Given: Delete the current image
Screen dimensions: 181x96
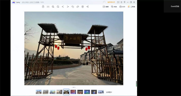Looking at the screenshot, I should [x=83, y=7].
